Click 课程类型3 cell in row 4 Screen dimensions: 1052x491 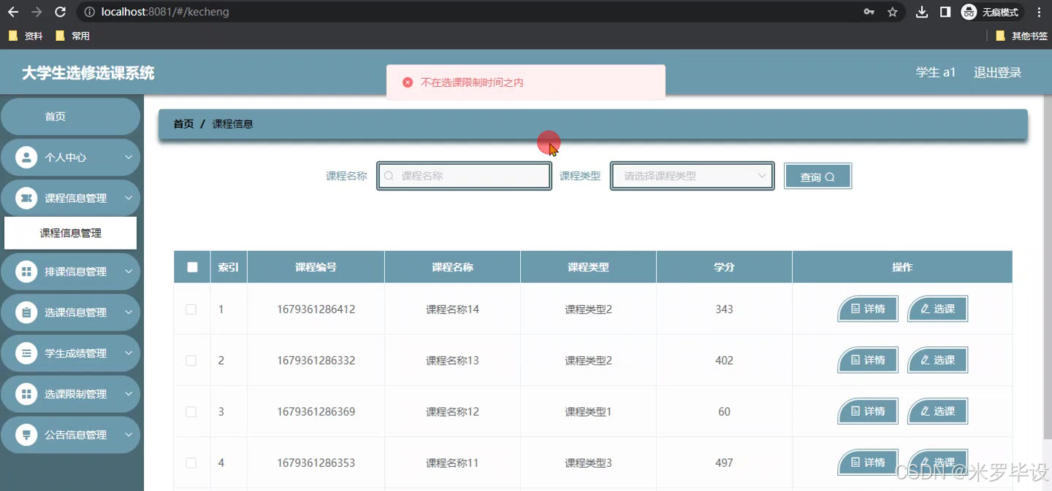click(x=588, y=463)
